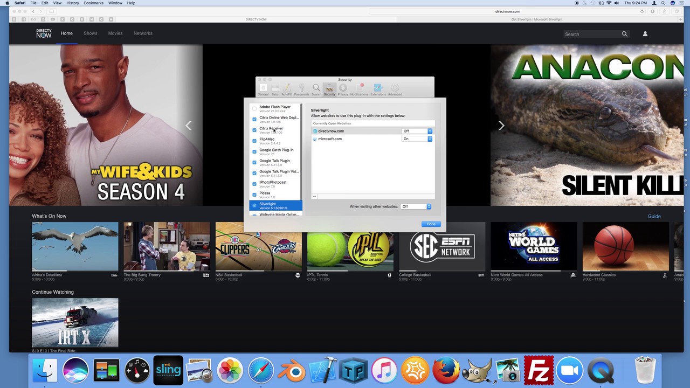Launch iTunes from the Dock
Screen dimensions: 690x388
384,371
